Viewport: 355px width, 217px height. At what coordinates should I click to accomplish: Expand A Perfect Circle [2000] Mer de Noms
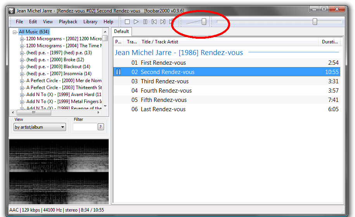22,81
